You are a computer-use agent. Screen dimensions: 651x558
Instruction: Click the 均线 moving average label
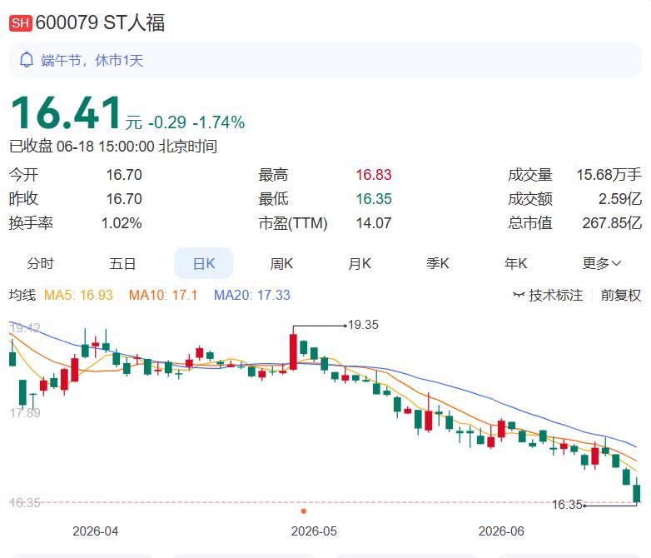pos(22,296)
